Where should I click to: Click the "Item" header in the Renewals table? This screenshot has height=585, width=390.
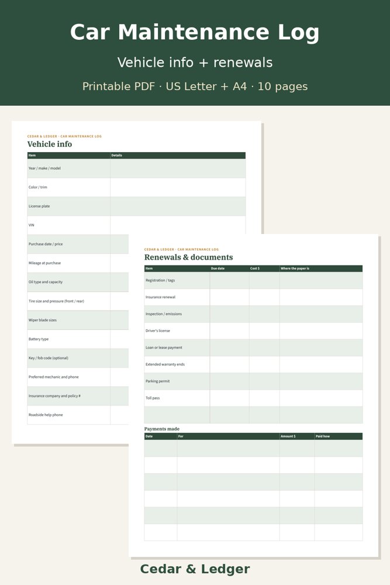click(x=149, y=269)
